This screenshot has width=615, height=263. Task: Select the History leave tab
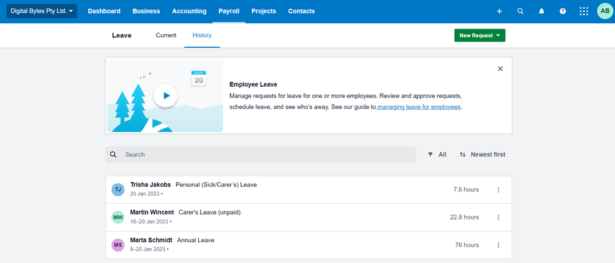(202, 35)
